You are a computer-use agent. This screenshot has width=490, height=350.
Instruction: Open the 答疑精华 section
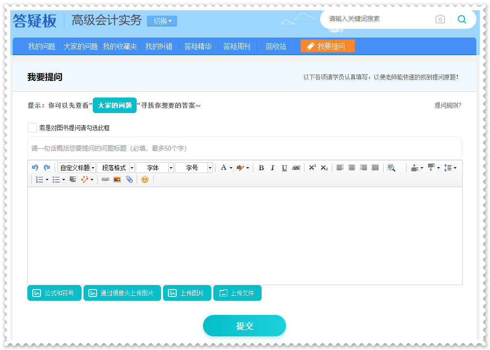[x=197, y=46]
